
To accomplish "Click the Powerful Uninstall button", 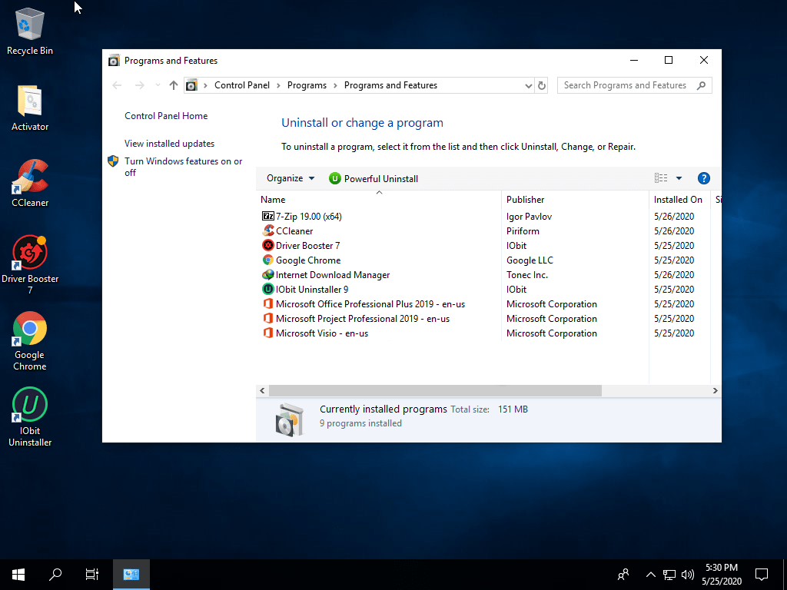I will 374,178.
